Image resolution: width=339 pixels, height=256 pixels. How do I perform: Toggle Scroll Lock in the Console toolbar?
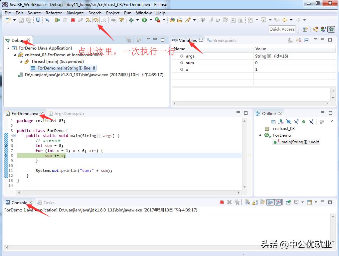(255, 202)
